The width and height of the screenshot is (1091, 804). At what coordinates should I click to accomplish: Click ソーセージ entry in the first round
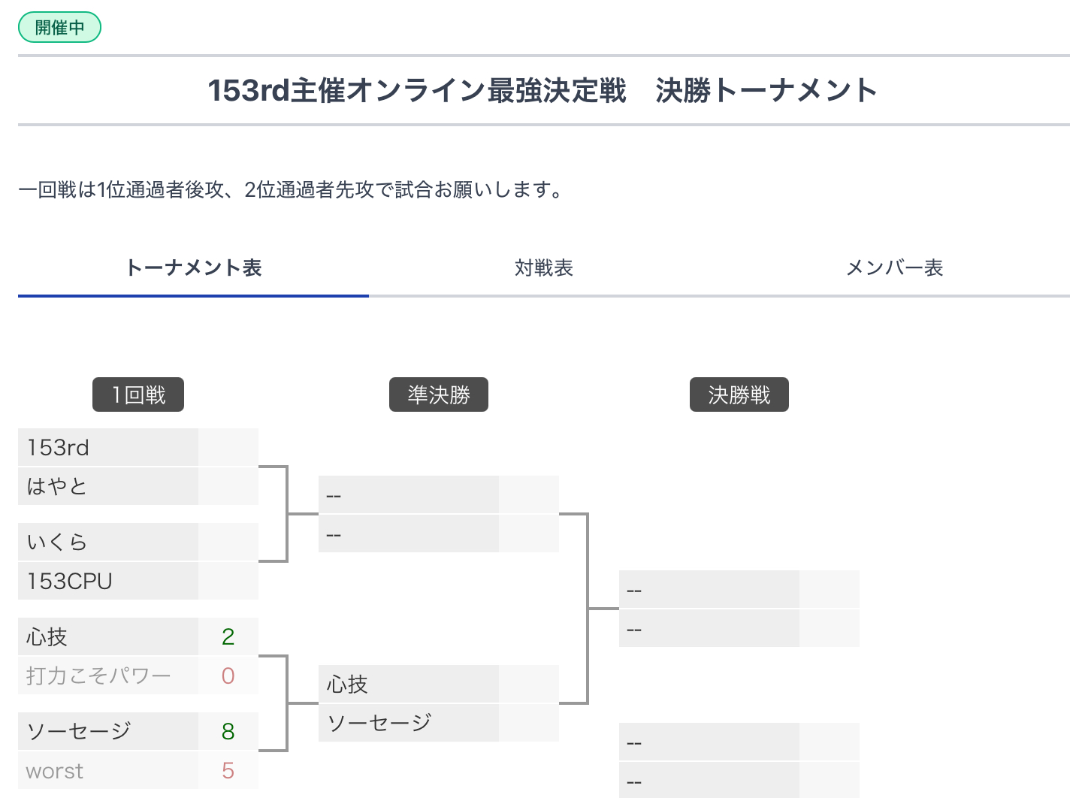108,731
